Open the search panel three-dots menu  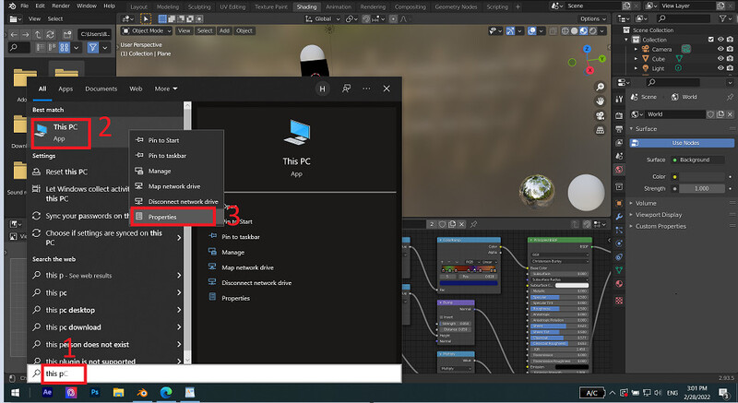[x=366, y=89]
